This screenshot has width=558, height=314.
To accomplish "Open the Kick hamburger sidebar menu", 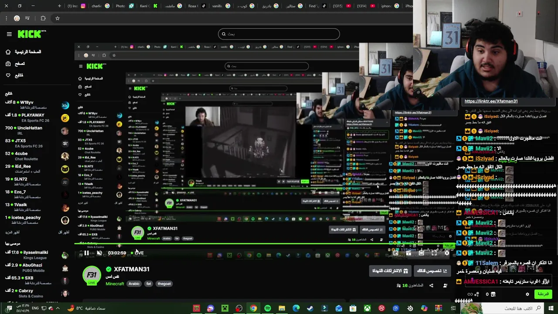I will tap(9, 34).
